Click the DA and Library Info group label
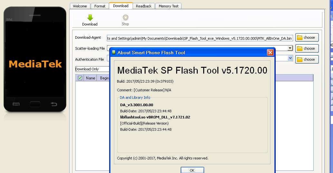 (135, 97)
